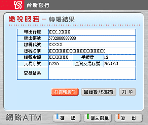This screenshot has height=125, width=148.
Task: Go back via 回繳費/稅服務 button
Action: [99, 92]
